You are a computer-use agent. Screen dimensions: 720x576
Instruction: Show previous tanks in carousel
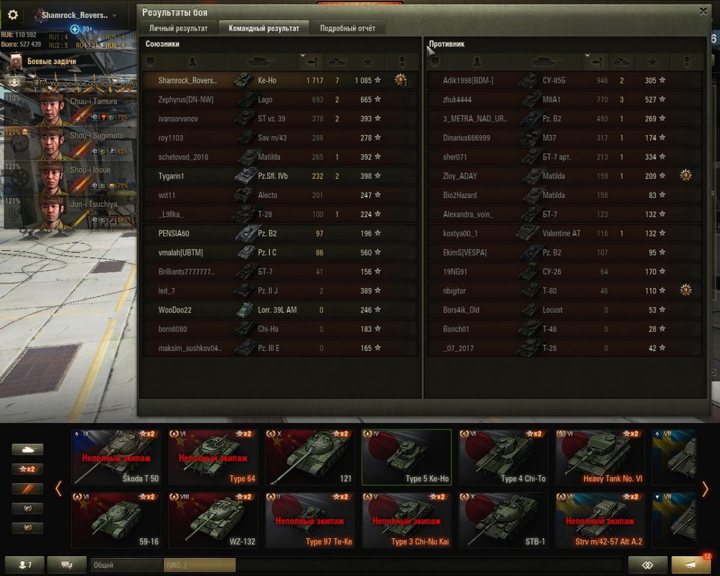58,489
